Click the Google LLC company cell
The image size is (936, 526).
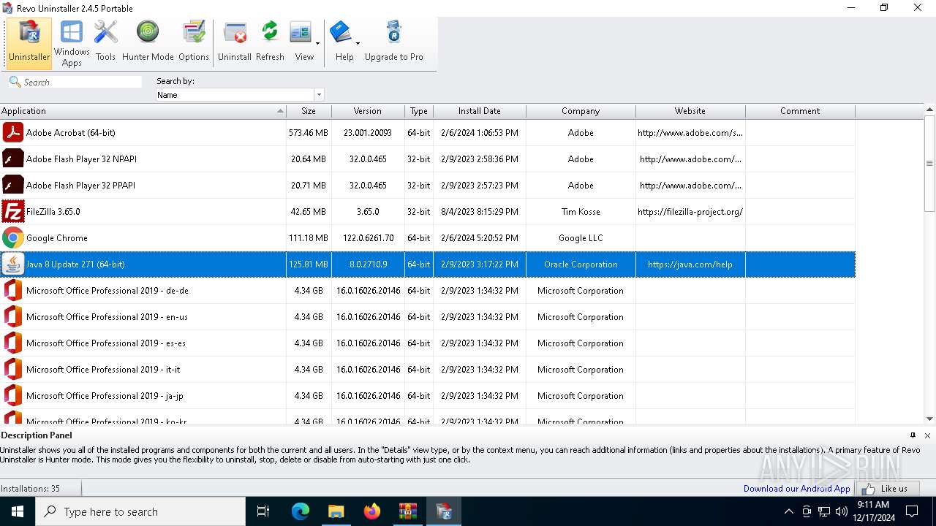581,238
